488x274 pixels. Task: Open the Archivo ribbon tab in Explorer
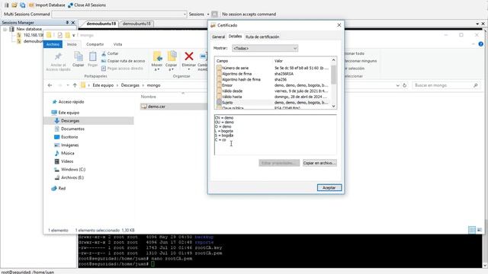(x=53, y=44)
